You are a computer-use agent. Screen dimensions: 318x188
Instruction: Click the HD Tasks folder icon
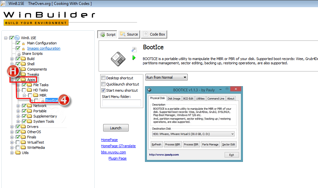point(29,90)
